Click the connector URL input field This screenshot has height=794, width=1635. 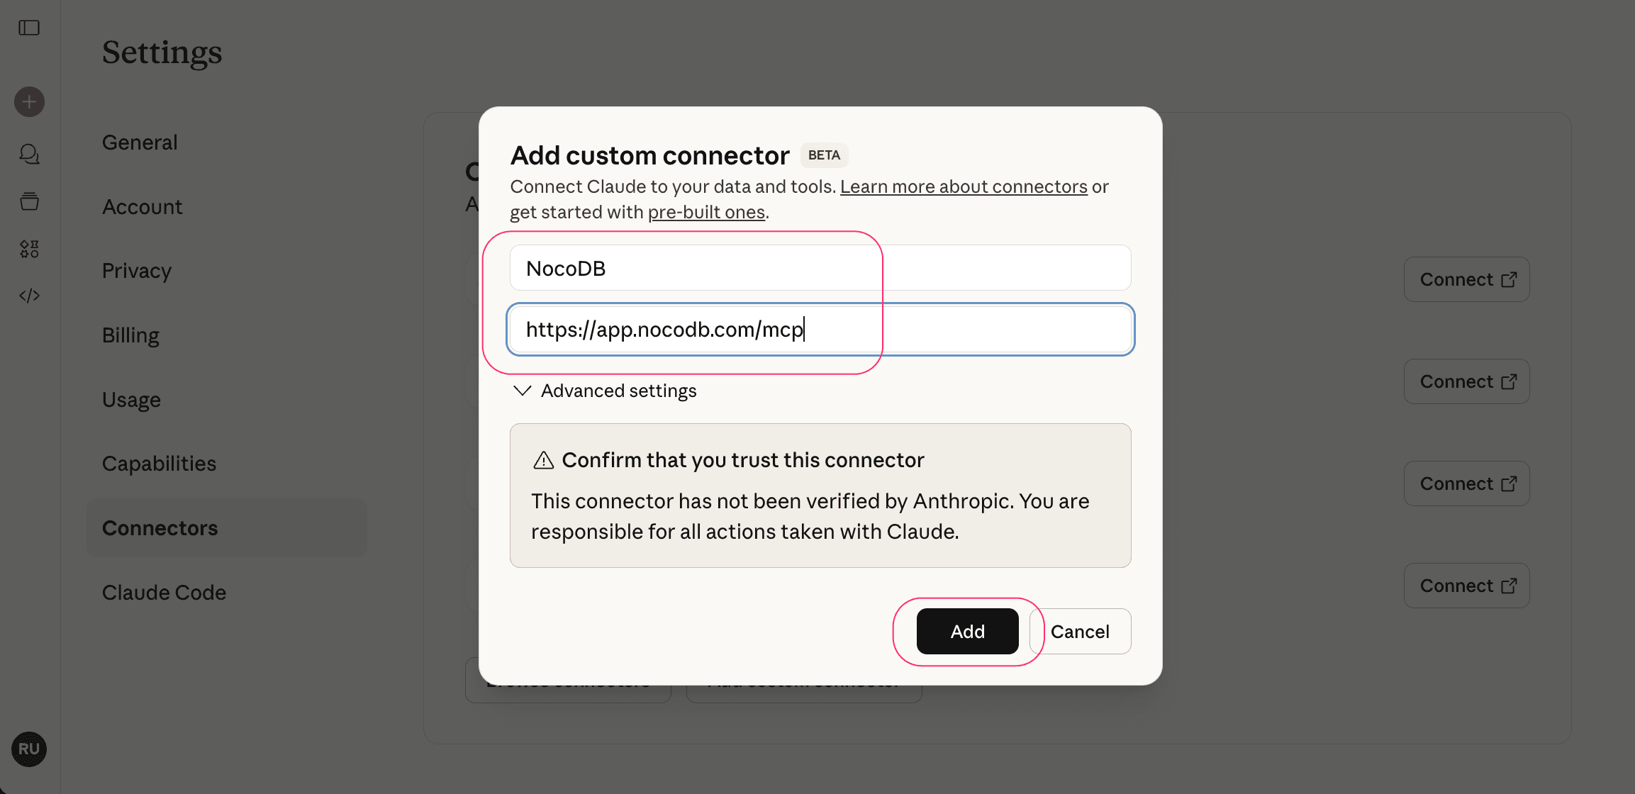820,329
